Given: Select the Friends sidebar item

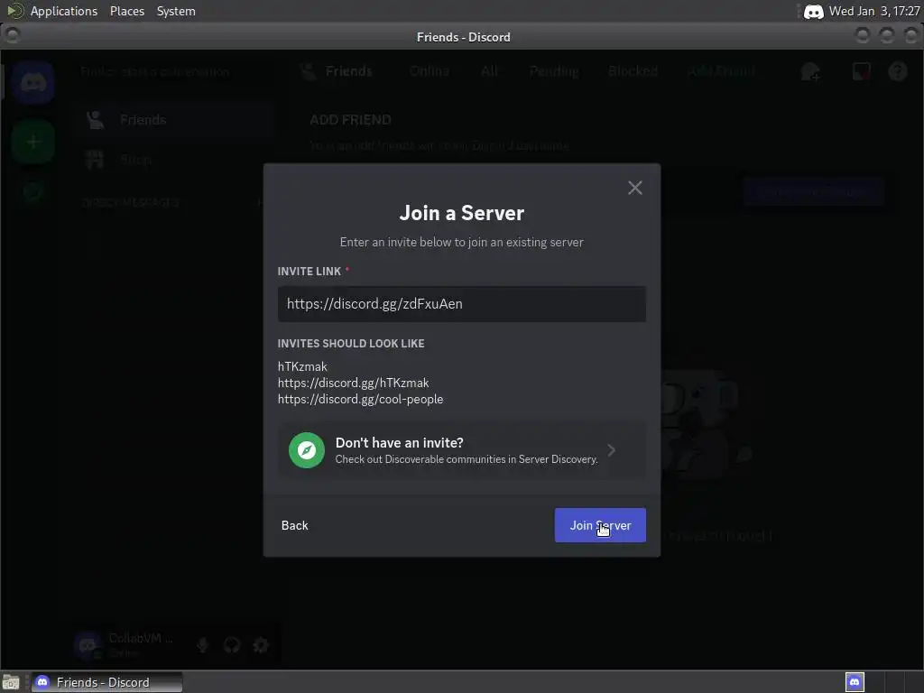Looking at the screenshot, I should [x=174, y=120].
